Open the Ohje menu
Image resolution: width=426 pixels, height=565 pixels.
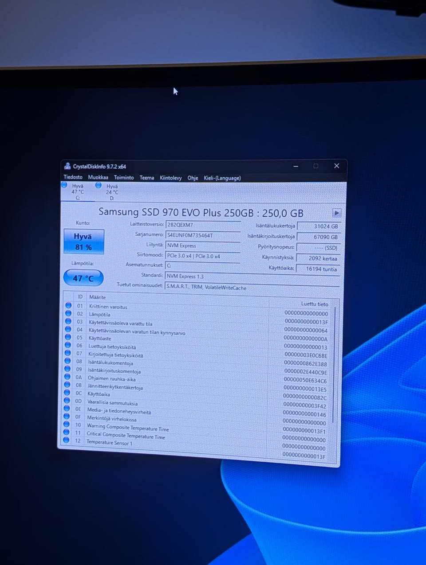[193, 178]
